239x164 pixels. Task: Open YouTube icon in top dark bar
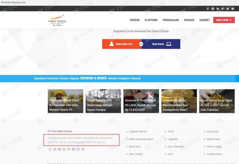[233, 9]
